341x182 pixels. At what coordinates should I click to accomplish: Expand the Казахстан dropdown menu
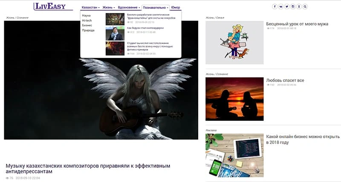pos(90,7)
